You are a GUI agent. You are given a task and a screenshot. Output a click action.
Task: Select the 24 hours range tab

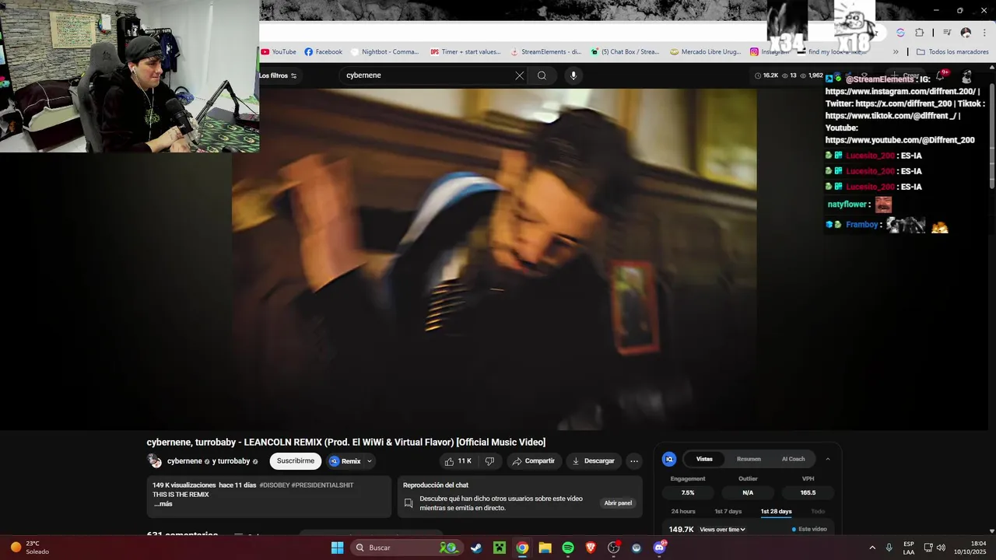click(x=683, y=512)
